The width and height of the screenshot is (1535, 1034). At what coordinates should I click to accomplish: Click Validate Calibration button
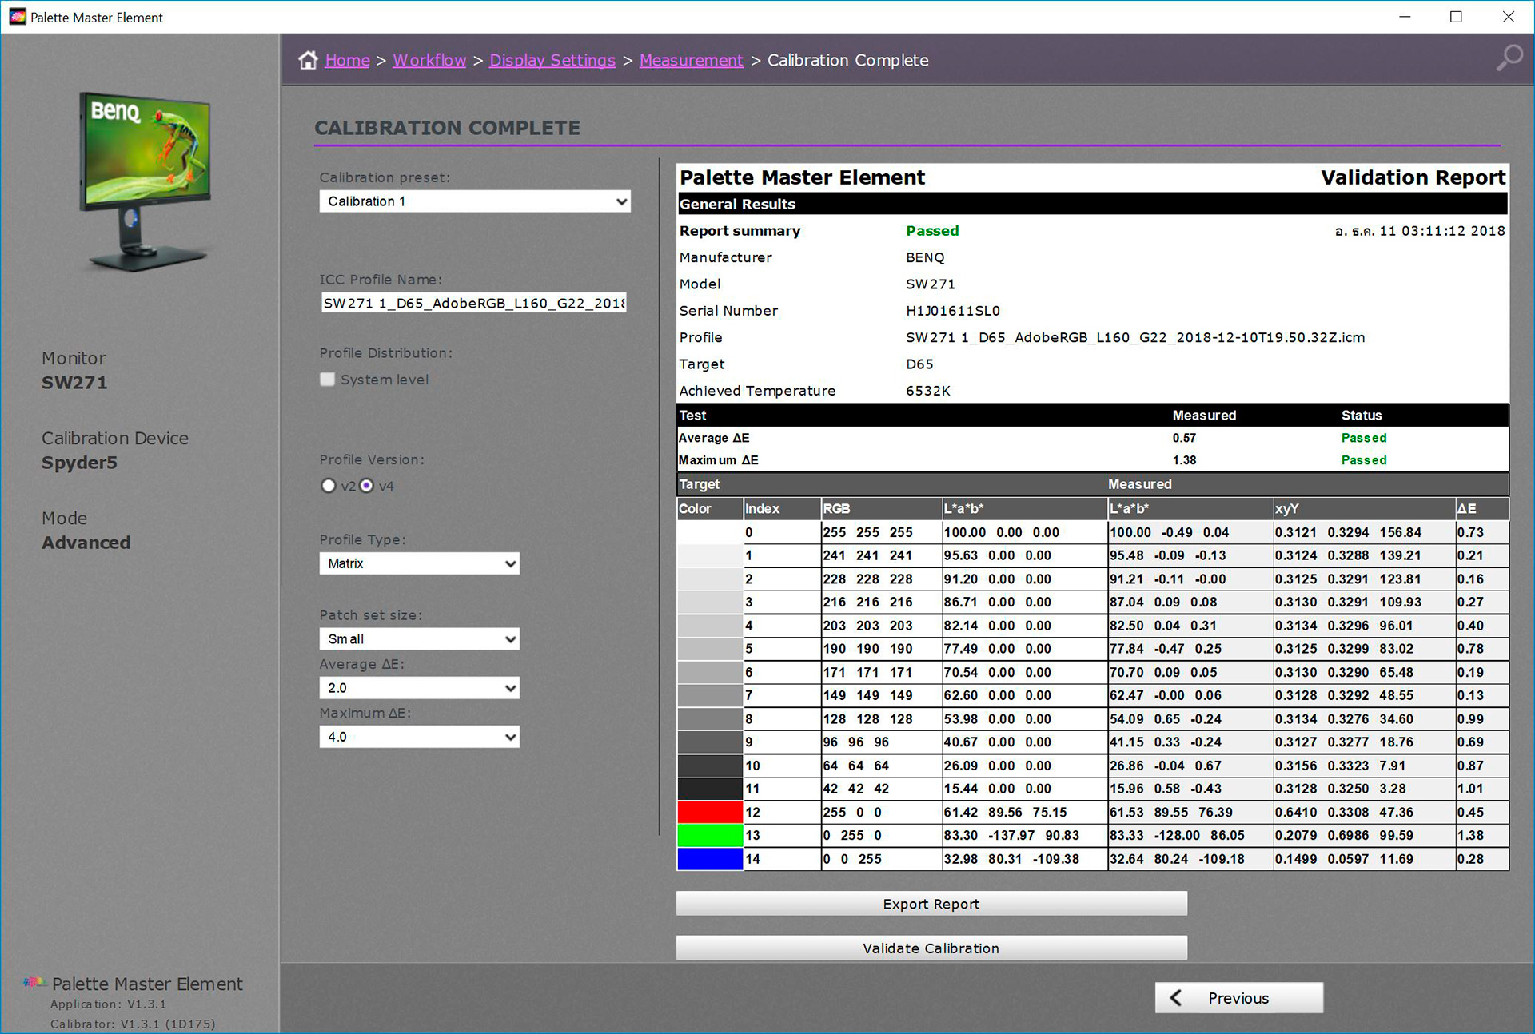point(931,948)
